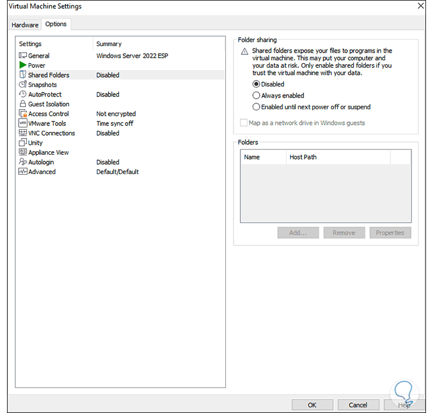The image size is (433, 413).
Task: Select the Snapshots row label
Action: [x=43, y=85]
